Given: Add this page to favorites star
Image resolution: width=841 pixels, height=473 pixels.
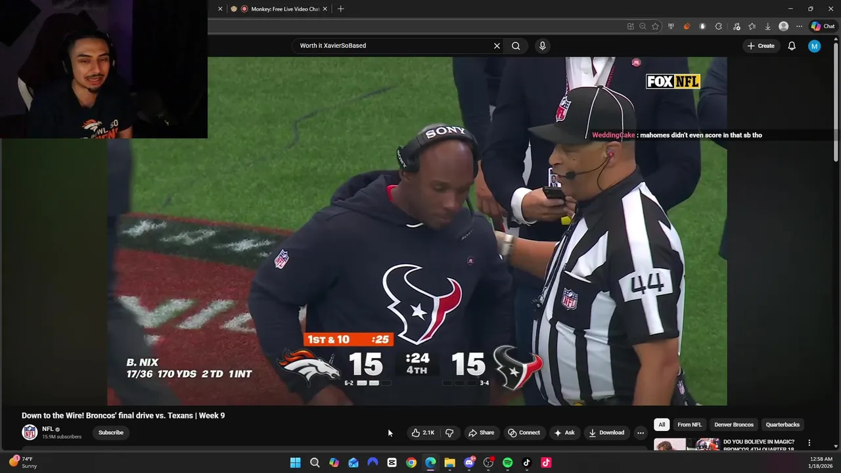Looking at the screenshot, I should (655, 26).
